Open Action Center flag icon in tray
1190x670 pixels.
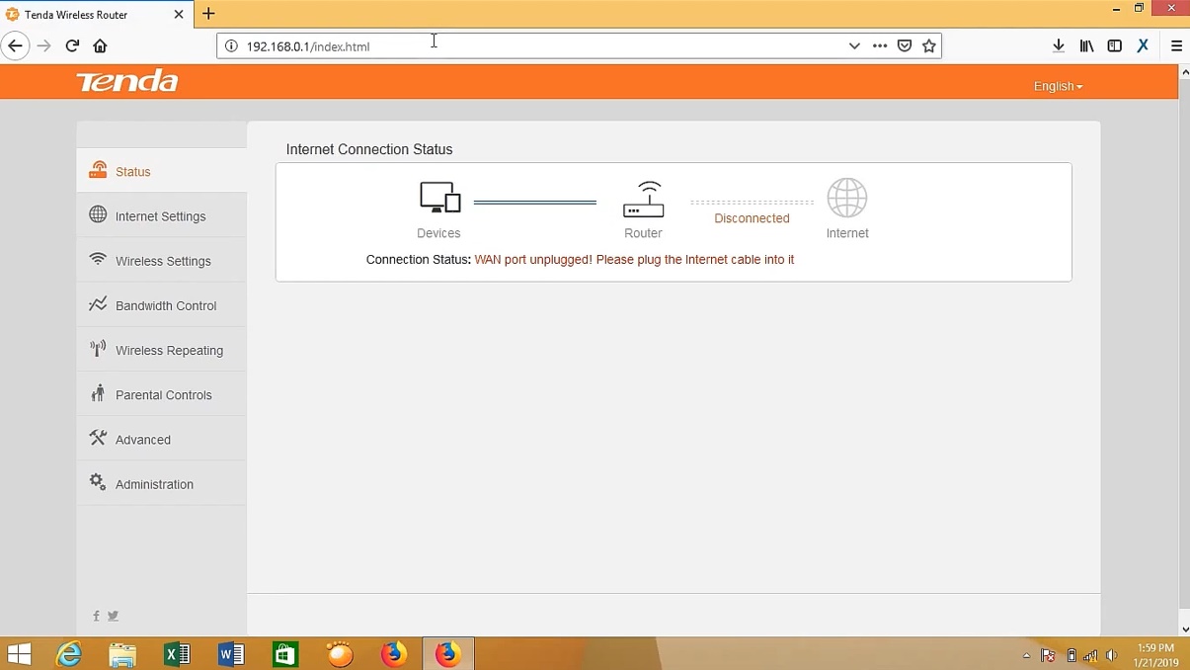[x=1048, y=655]
